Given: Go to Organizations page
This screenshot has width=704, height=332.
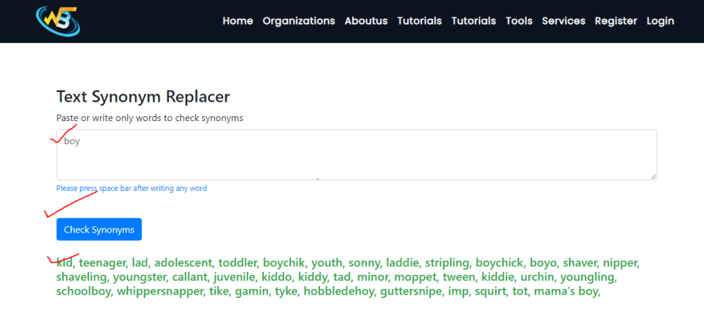Looking at the screenshot, I should [x=299, y=21].
